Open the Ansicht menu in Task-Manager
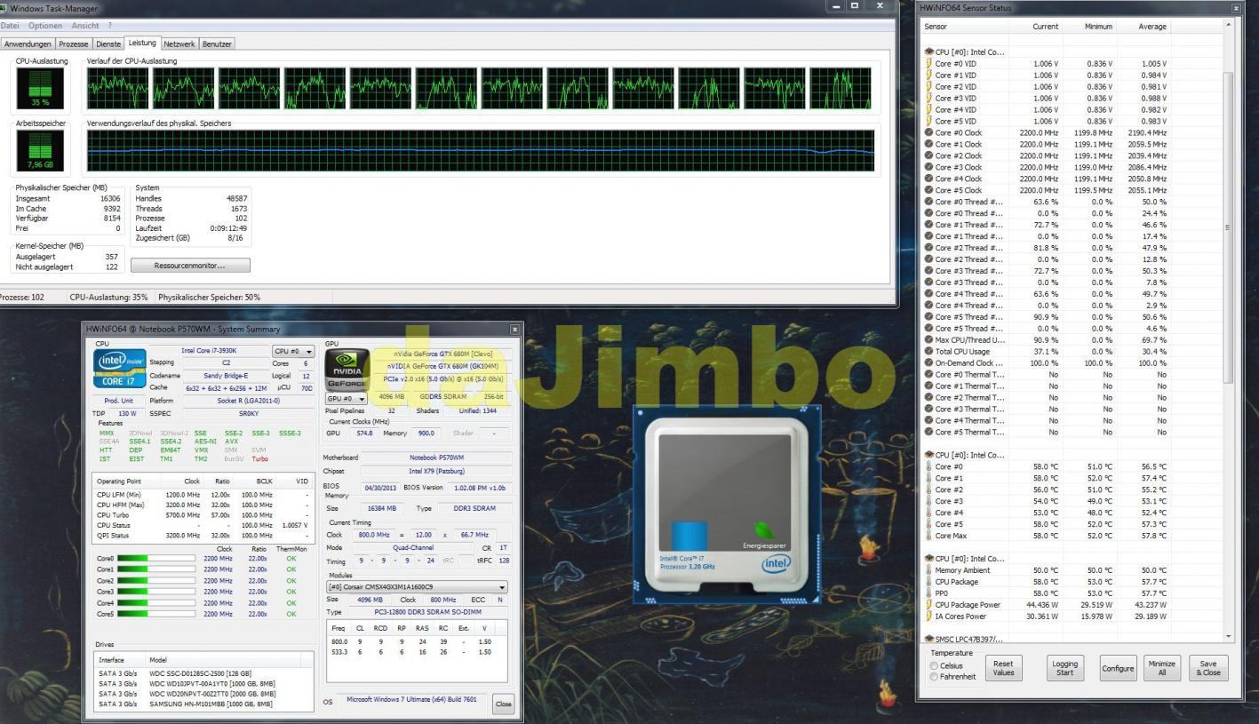This screenshot has width=1259, height=724. pos(85,26)
